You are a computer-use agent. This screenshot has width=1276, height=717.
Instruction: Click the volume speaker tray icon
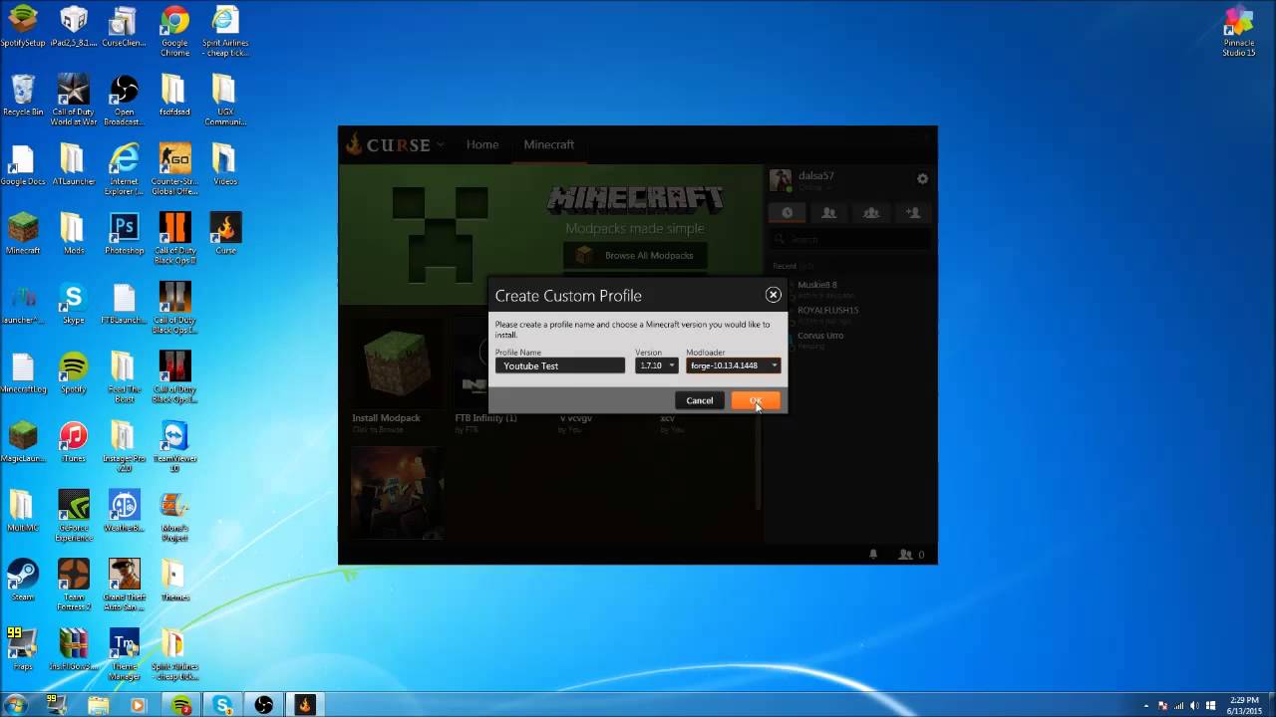(1194, 706)
